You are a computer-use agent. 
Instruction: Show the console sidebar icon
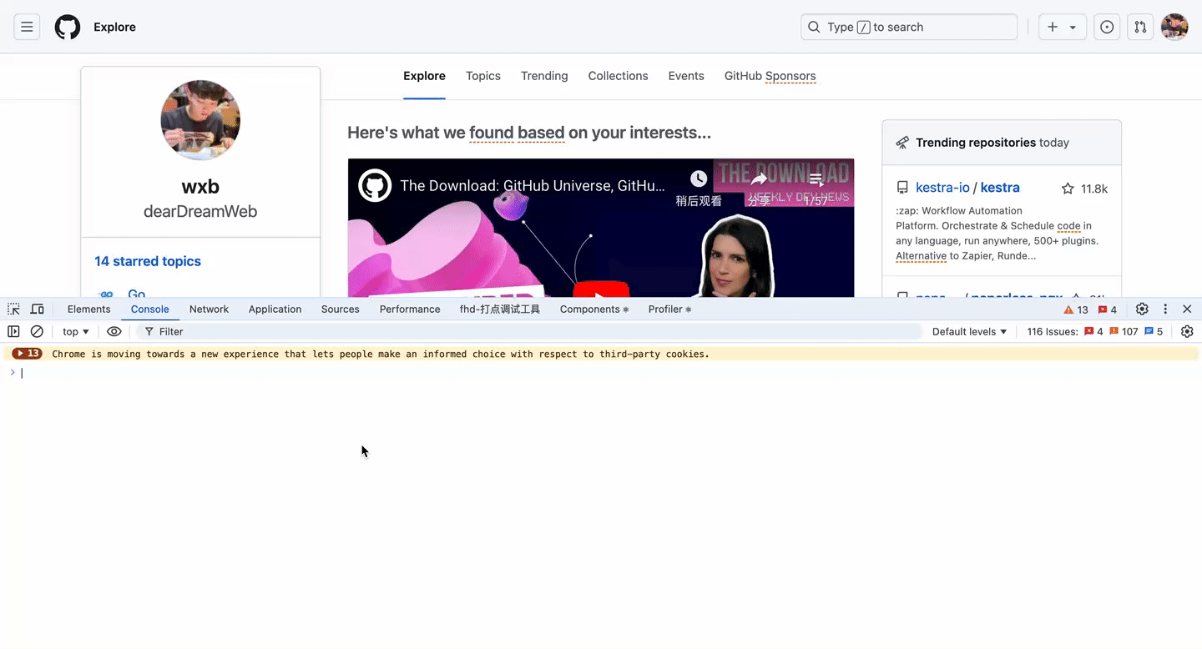[x=13, y=331]
